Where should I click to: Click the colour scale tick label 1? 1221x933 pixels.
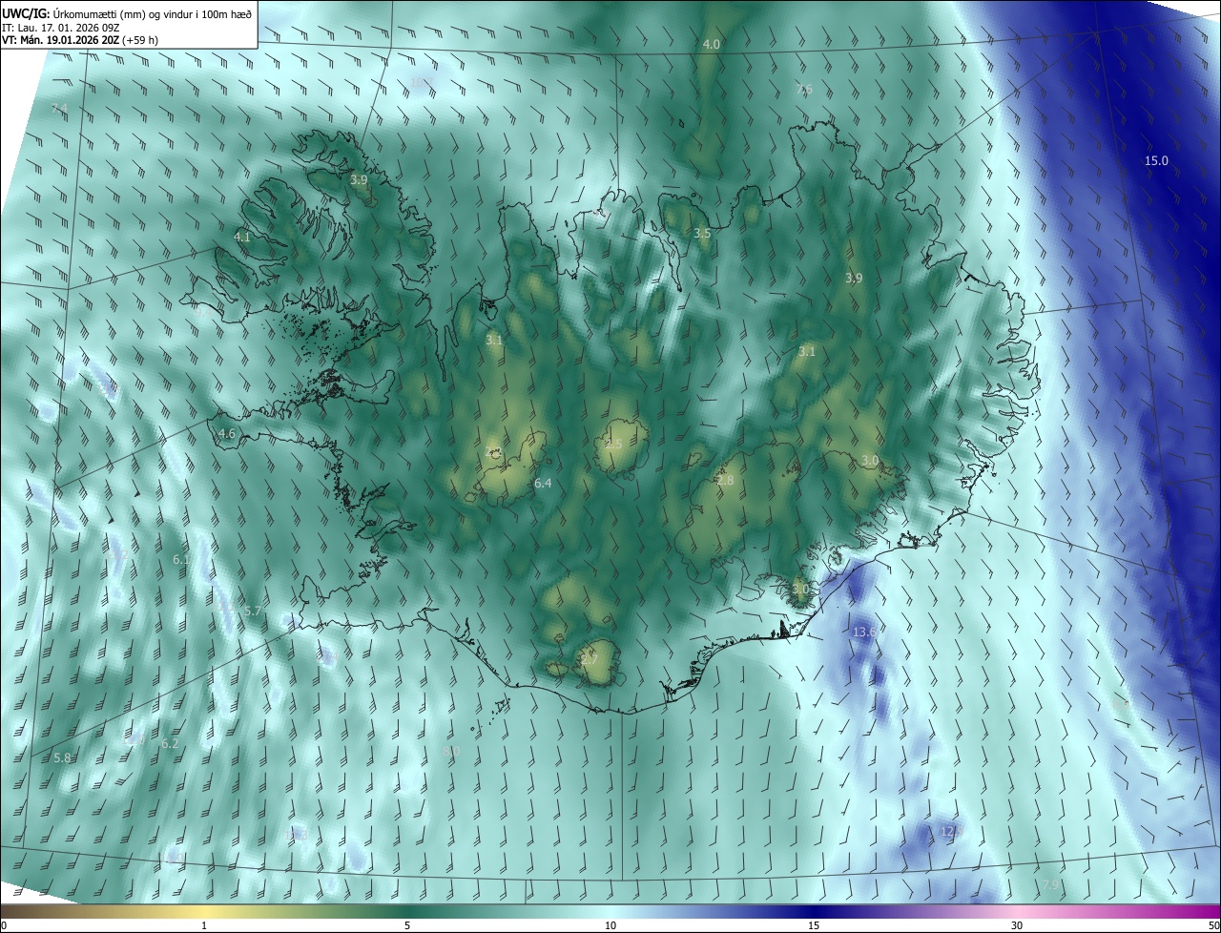coord(204,925)
